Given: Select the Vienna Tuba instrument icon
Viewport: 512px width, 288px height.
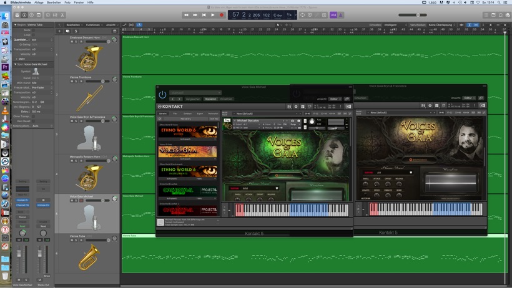Looking at the screenshot, I should pyautogui.click(x=89, y=257).
